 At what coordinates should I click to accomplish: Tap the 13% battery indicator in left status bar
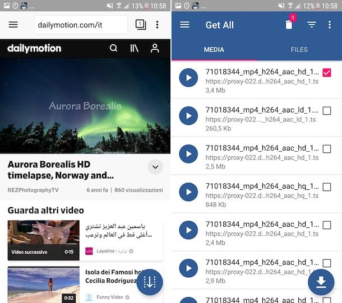point(140,6)
